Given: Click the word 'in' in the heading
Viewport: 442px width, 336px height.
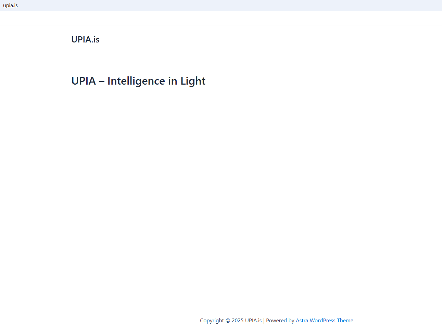Looking at the screenshot, I should click(173, 81).
